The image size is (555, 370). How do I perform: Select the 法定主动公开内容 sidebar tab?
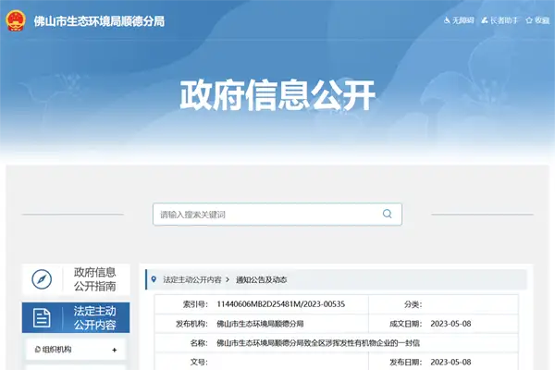point(76,317)
